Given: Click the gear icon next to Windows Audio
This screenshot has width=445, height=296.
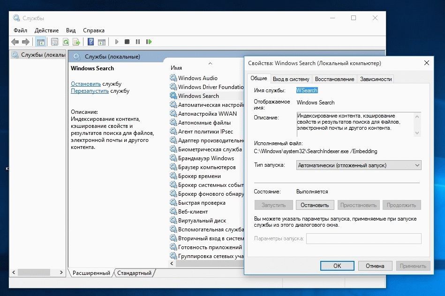Looking at the screenshot, I should (173, 78).
